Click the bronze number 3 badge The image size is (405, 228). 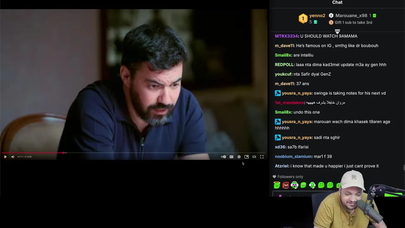point(331,22)
